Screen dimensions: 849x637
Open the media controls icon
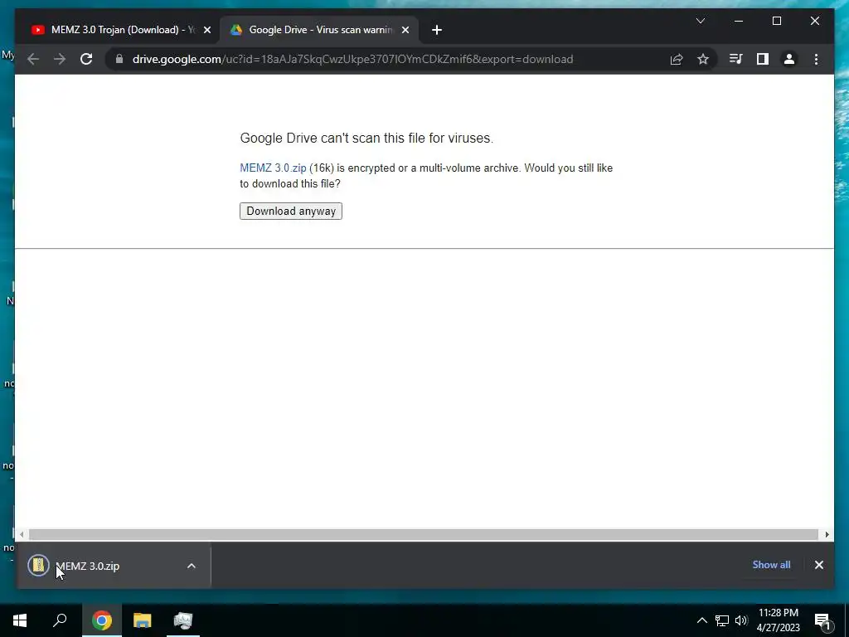tap(736, 59)
